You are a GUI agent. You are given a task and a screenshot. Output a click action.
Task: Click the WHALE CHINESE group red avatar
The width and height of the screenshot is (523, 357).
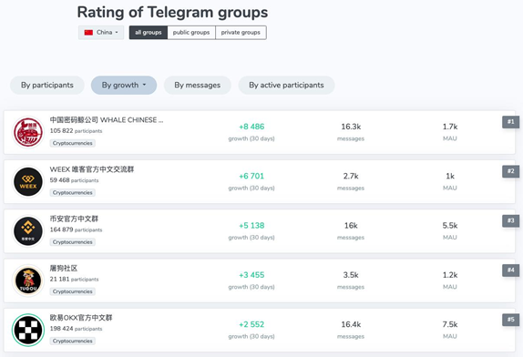(28, 132)
